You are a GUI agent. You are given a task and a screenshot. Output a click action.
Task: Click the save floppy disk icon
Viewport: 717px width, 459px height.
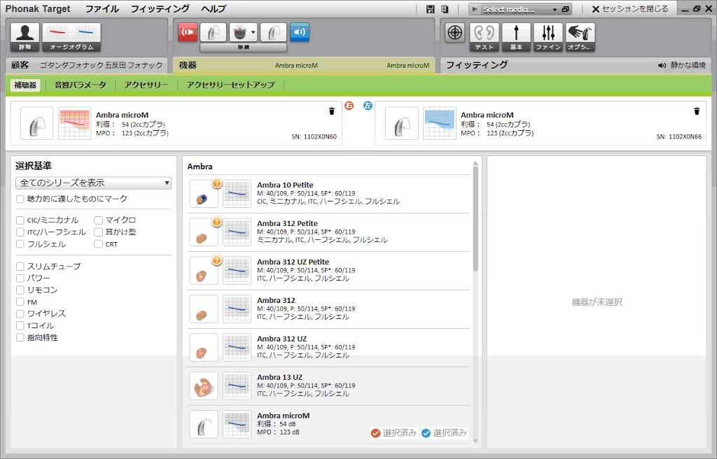click(x=430, y=9)
